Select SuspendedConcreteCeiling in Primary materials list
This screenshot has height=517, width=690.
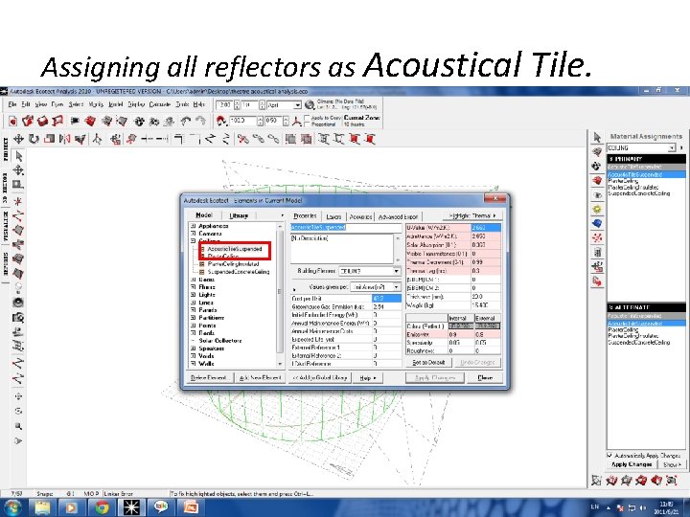coord(639,193)
